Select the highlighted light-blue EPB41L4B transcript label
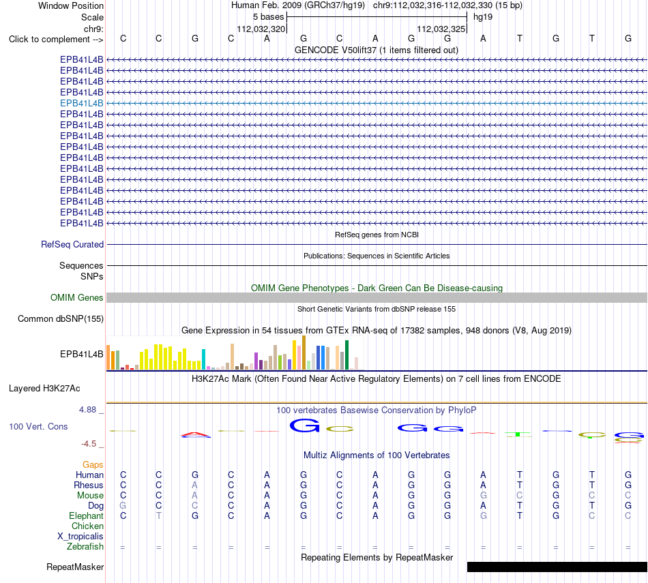This screenshot has height=583, width=648. pyautogui.click(x=81, y=103)
